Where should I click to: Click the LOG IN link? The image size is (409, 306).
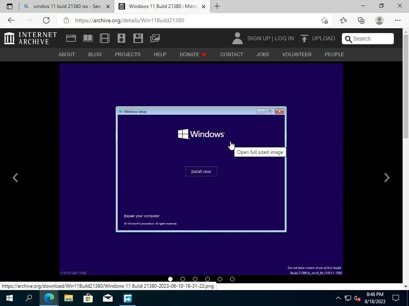point(284,39)
